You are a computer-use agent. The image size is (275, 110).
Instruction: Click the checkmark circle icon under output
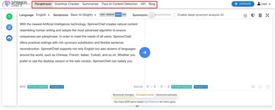(x=260, y=87)
